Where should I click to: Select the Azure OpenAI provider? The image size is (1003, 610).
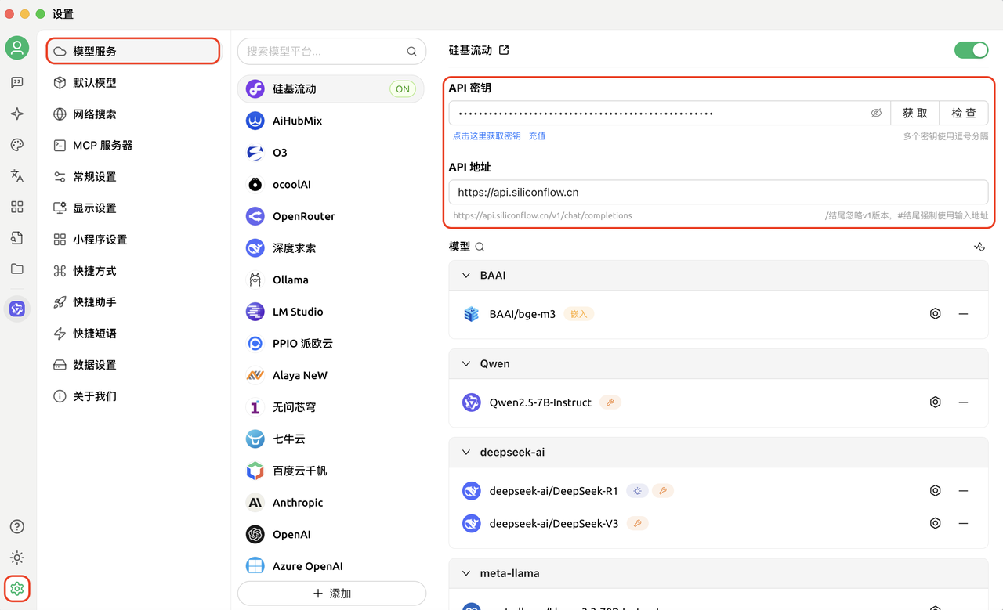click(x=331, y=566)
